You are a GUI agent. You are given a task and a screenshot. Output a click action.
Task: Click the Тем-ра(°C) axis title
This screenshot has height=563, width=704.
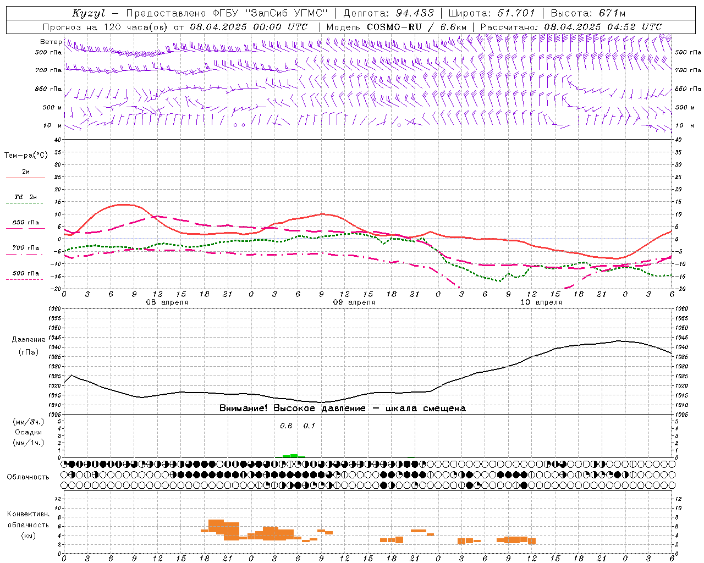click(26, 156)
